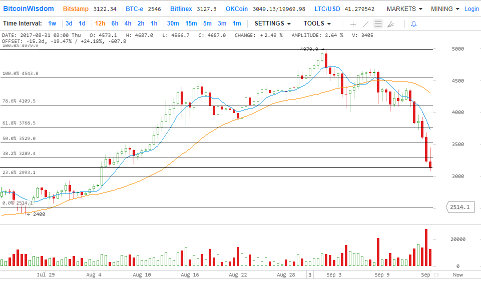The height and width of the screenshot is (283, 481).
Task: Click the Login link
Action: click(x=471, y=9)
